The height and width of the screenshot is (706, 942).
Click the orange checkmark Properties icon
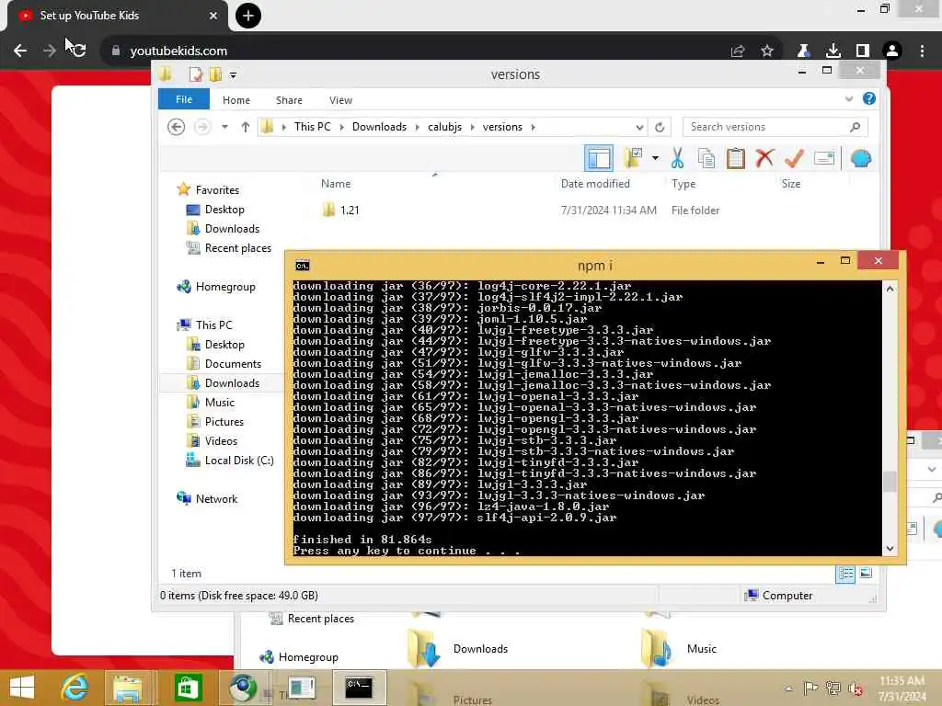(794, 158)
